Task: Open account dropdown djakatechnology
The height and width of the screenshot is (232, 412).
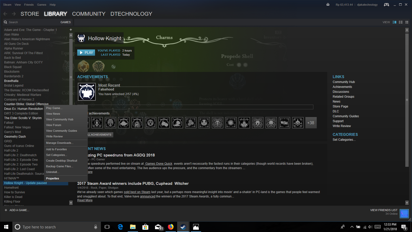Action: pyautogui.click(x=367, y=5)
